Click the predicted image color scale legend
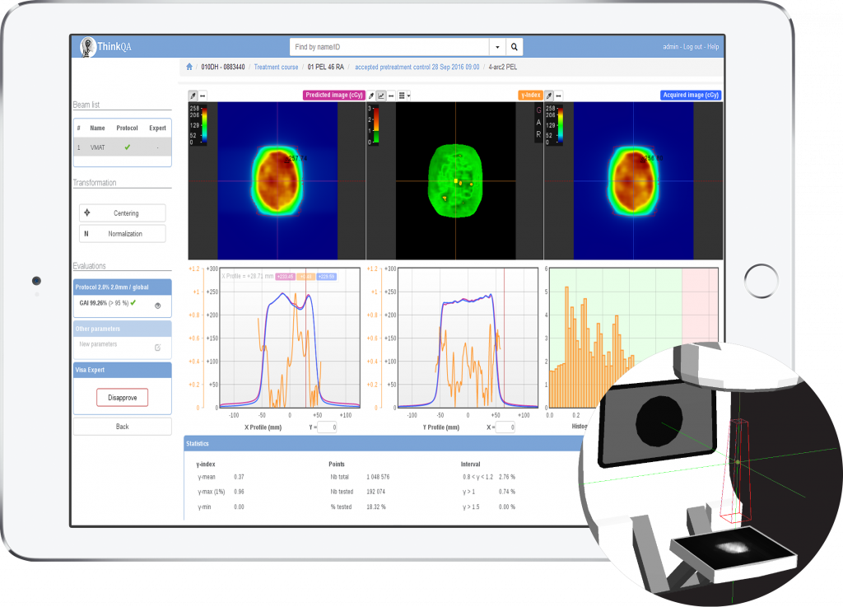 tap(198, 124)
